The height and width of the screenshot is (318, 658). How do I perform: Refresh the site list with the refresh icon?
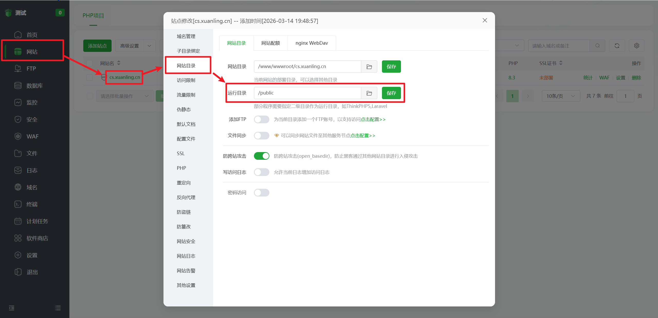617,45
